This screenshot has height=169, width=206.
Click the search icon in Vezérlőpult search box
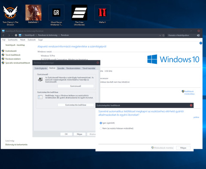[198, 36]
